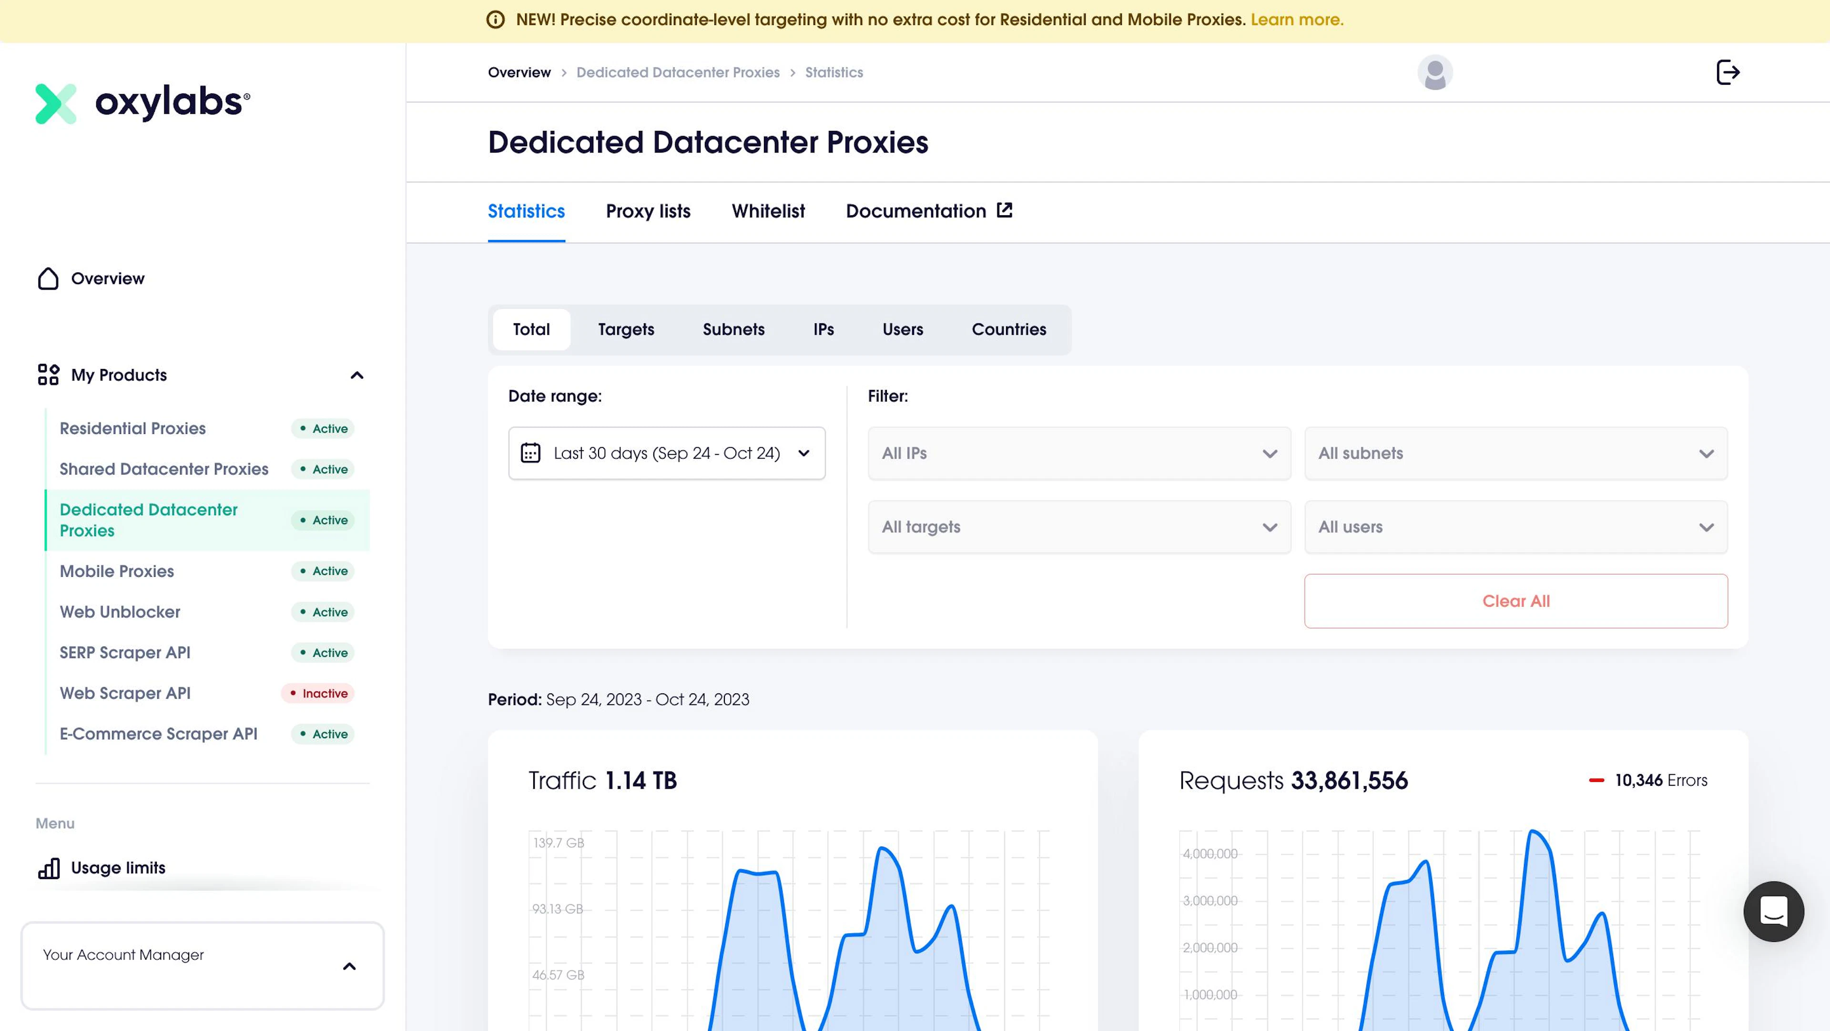Switch to the Statistics tab
The image size is (1830, 1031).
527,211
